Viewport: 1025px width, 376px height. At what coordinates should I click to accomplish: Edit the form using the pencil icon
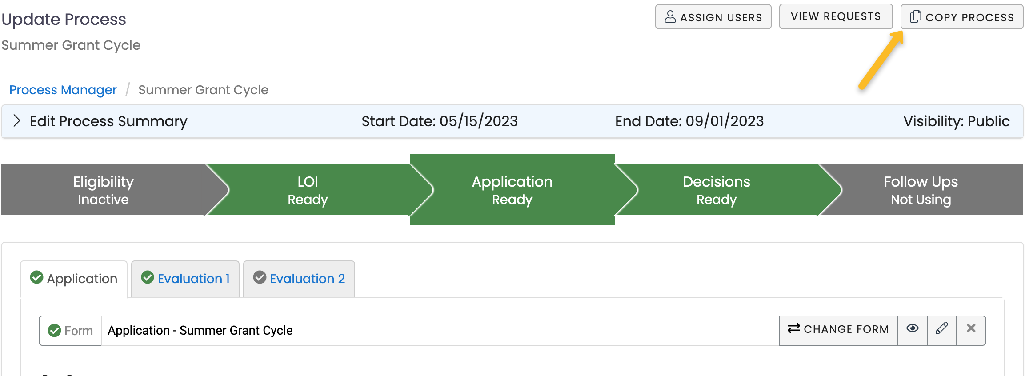tap(941, 329)
